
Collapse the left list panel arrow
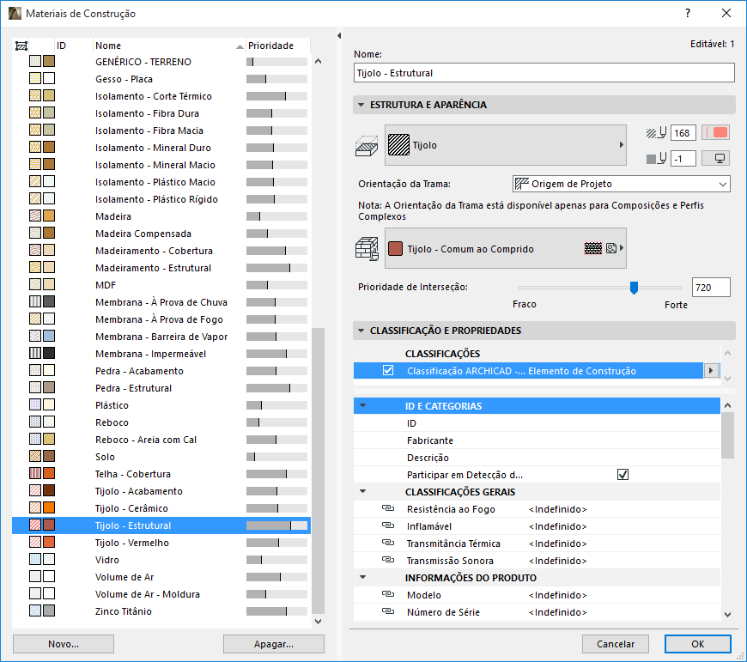(339, 36)
